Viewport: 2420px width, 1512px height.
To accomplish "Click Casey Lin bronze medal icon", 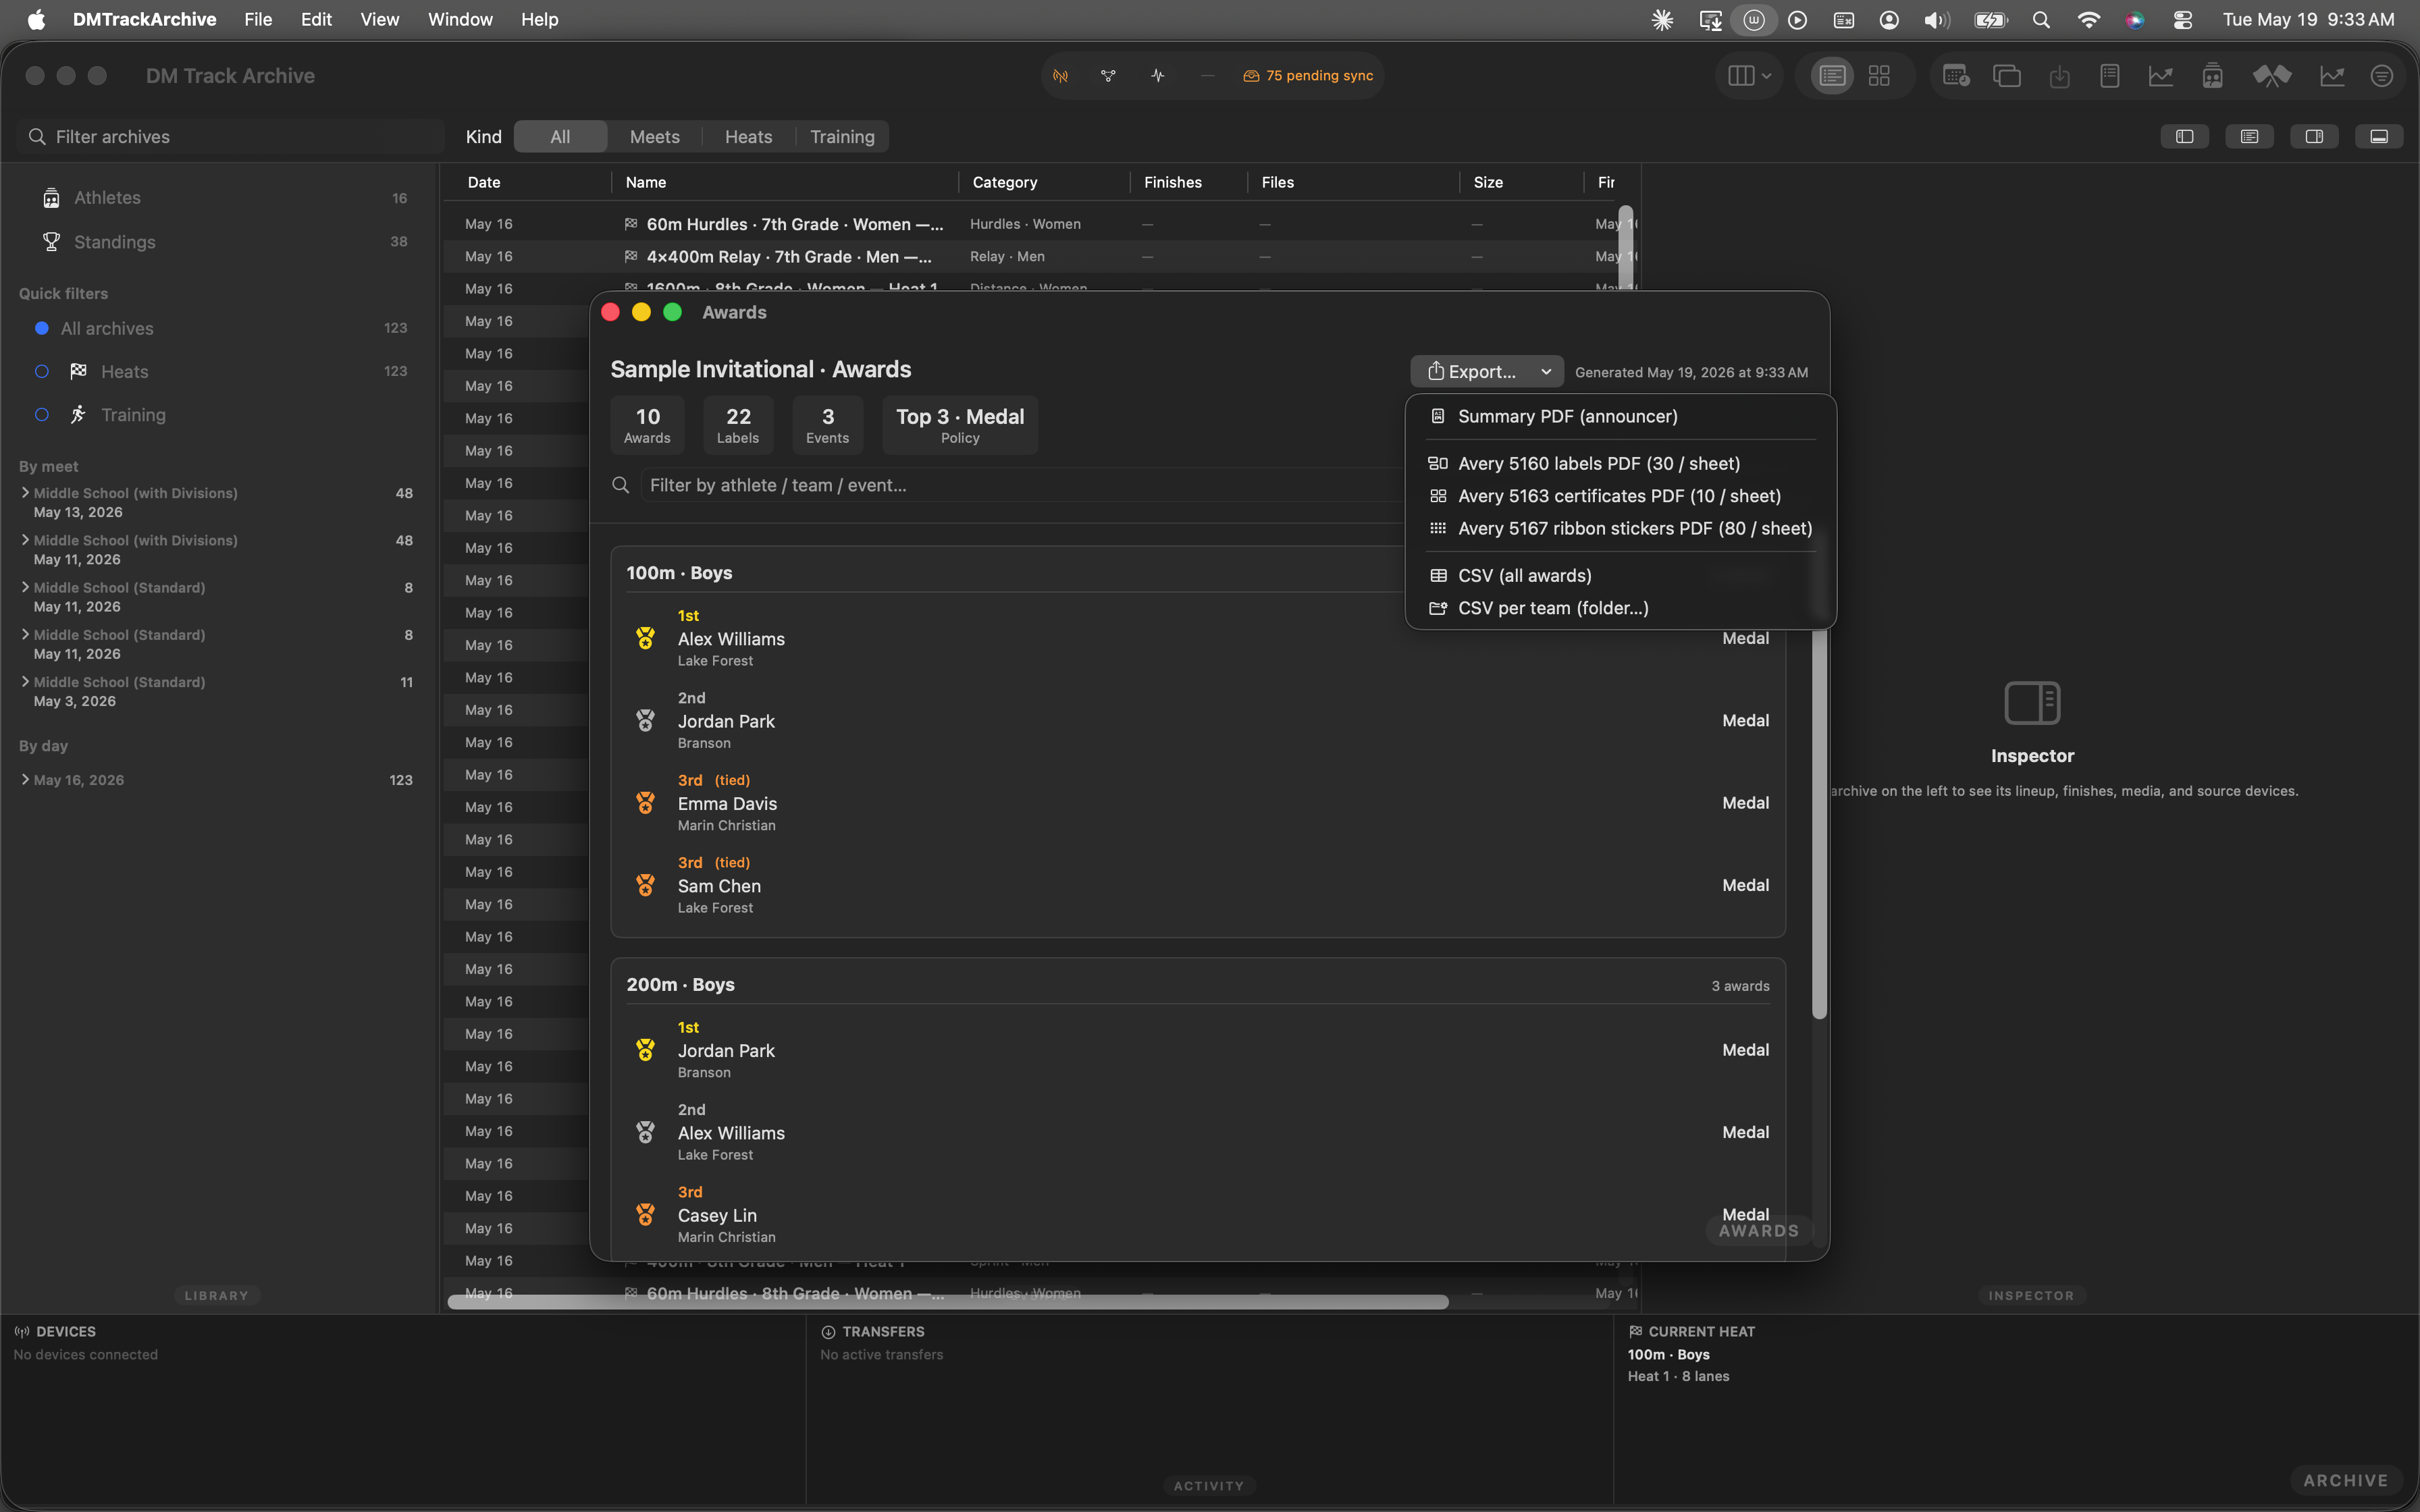I will (x=646, y=1215).
